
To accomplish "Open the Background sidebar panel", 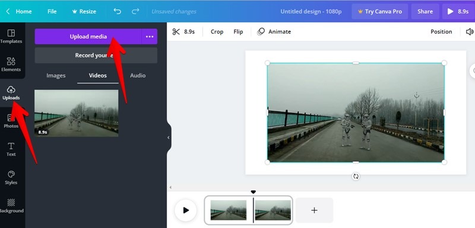I will [11, 206].
